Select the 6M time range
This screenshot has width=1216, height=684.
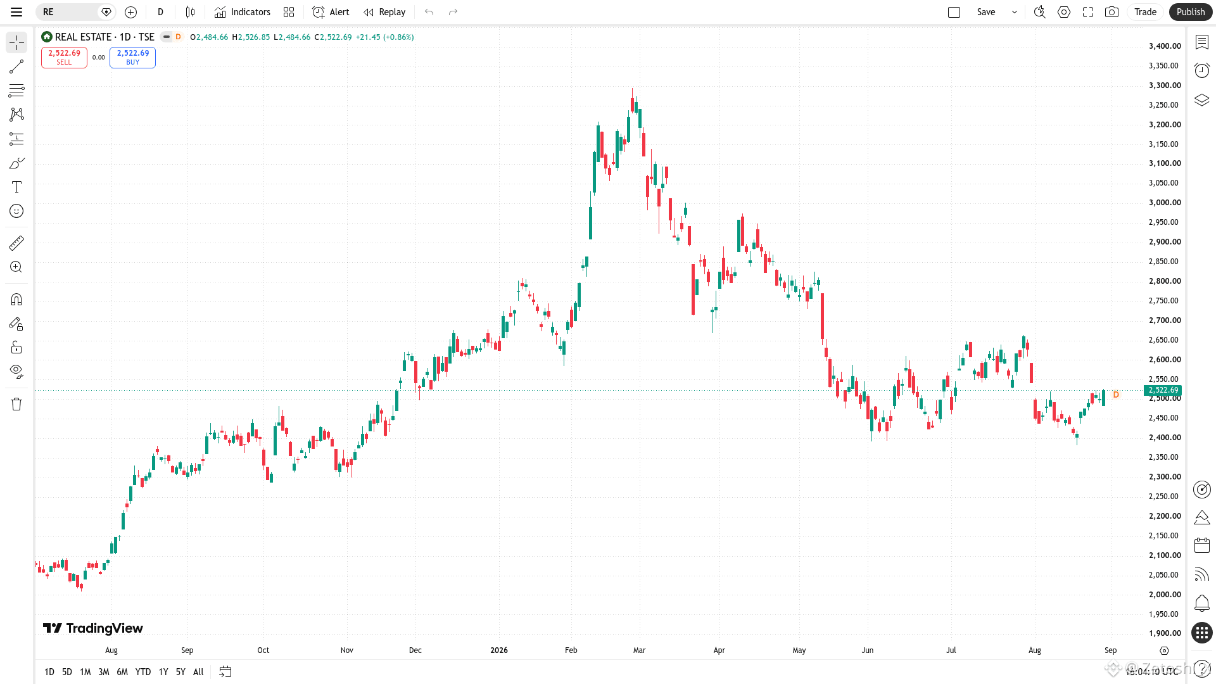122,672
